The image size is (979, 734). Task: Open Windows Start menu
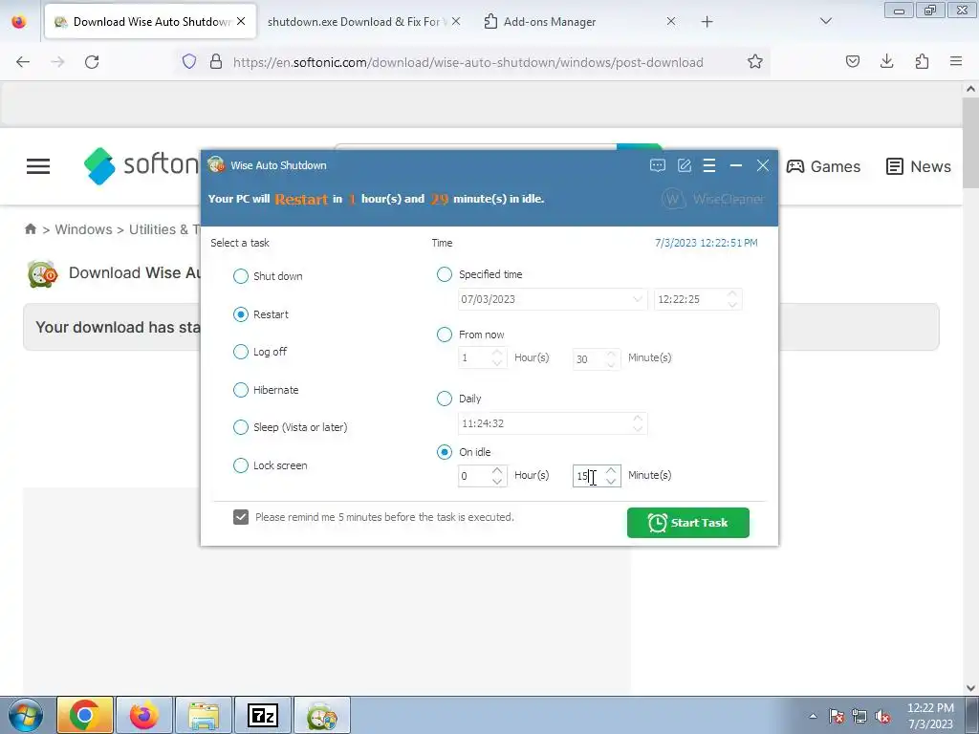click(26, 715)
